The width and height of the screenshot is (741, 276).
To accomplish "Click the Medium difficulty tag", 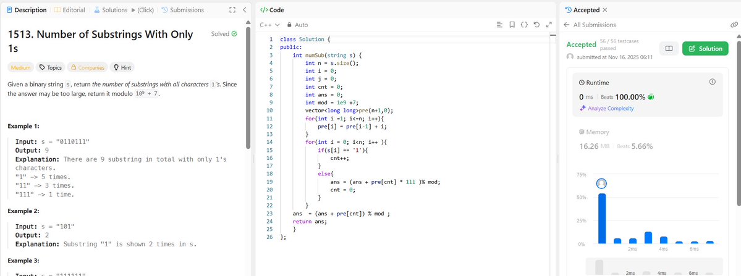I will click(x=21, y=67).
